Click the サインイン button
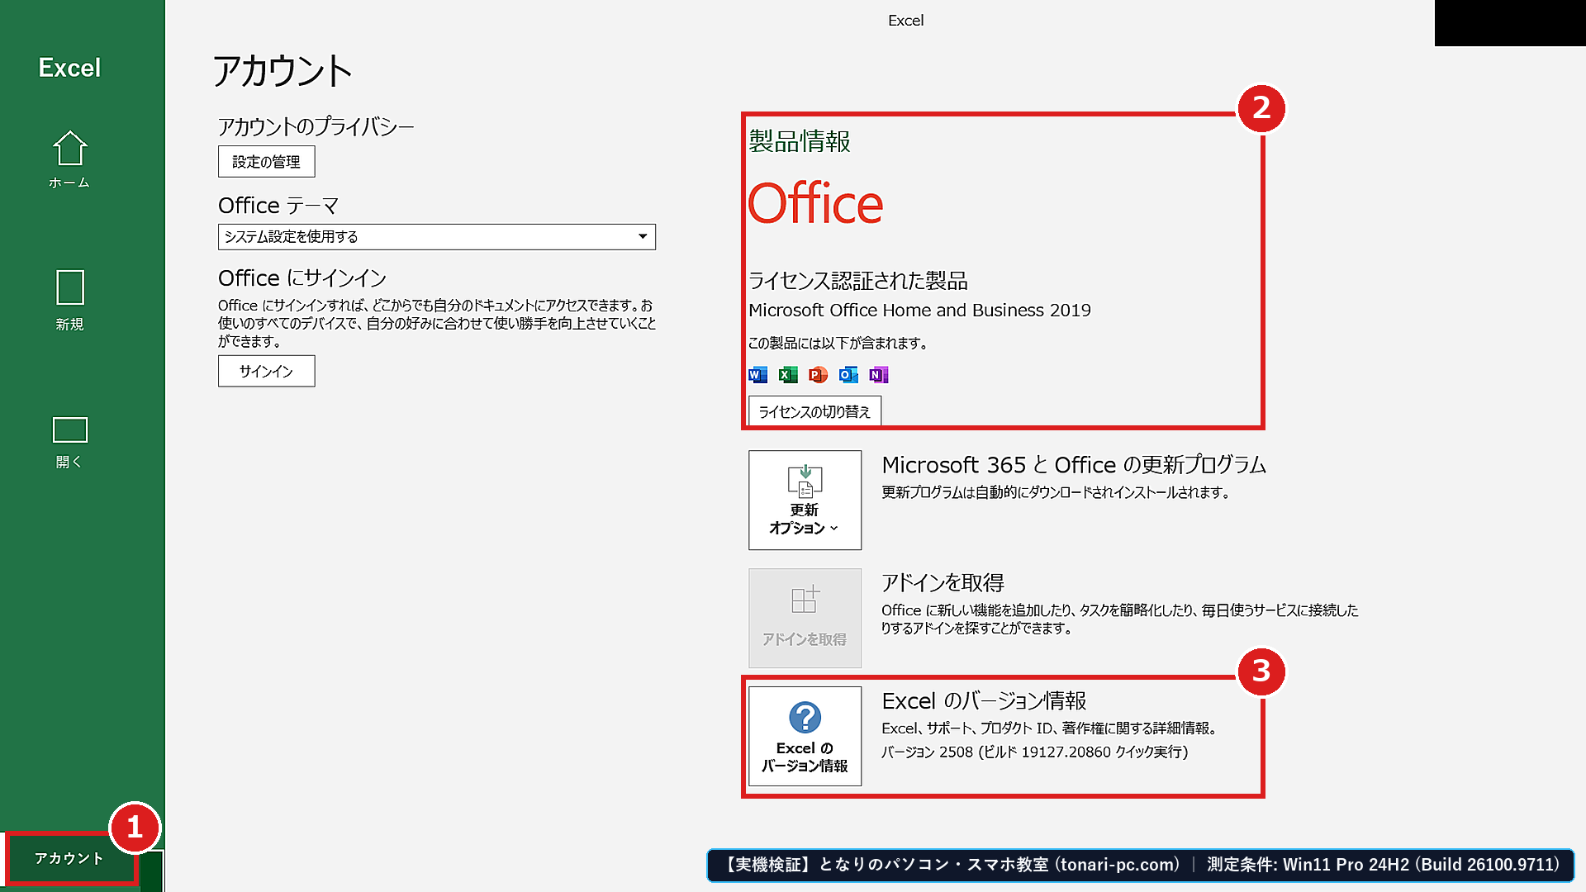 point(266,371)
